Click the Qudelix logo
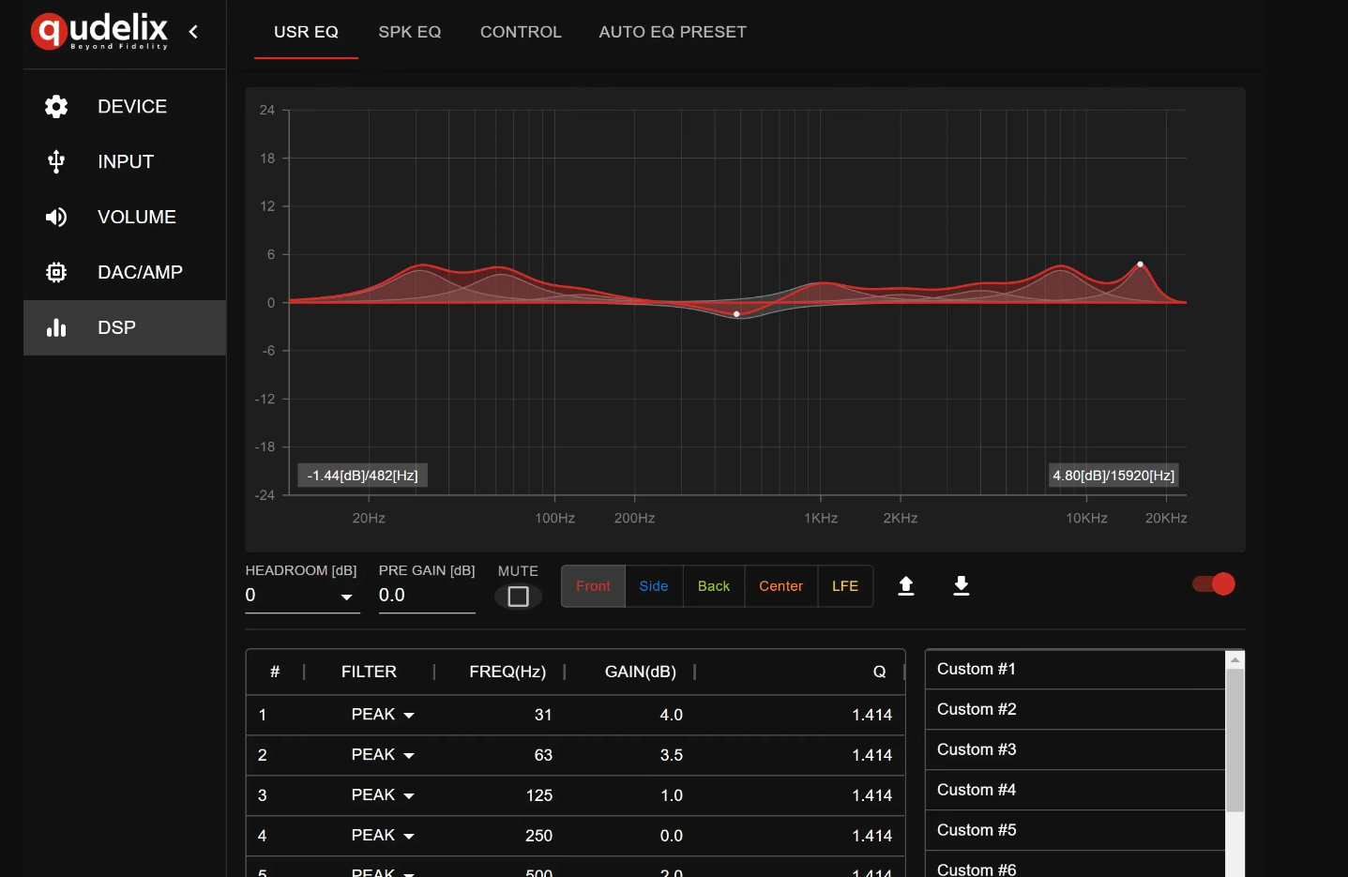The image size is (1348, 877). click(99, 31)
